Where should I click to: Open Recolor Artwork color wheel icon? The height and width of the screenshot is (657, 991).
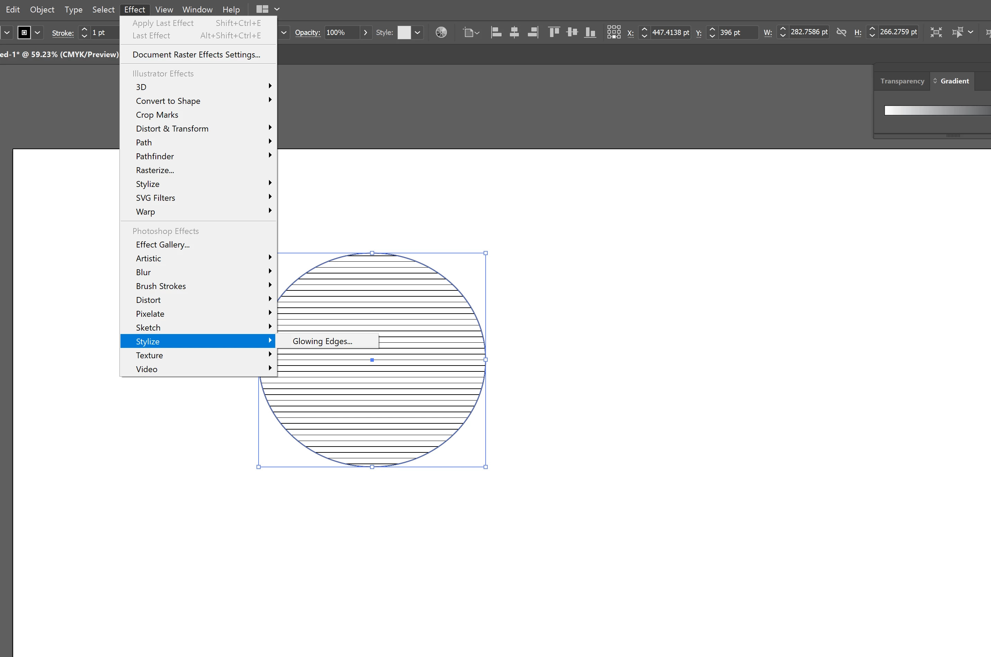pyautogui.click(x=441, y=32)
